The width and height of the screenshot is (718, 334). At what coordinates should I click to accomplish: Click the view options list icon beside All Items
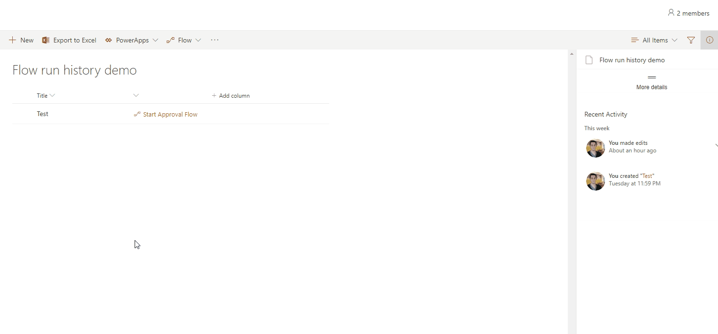pos(634,40)
